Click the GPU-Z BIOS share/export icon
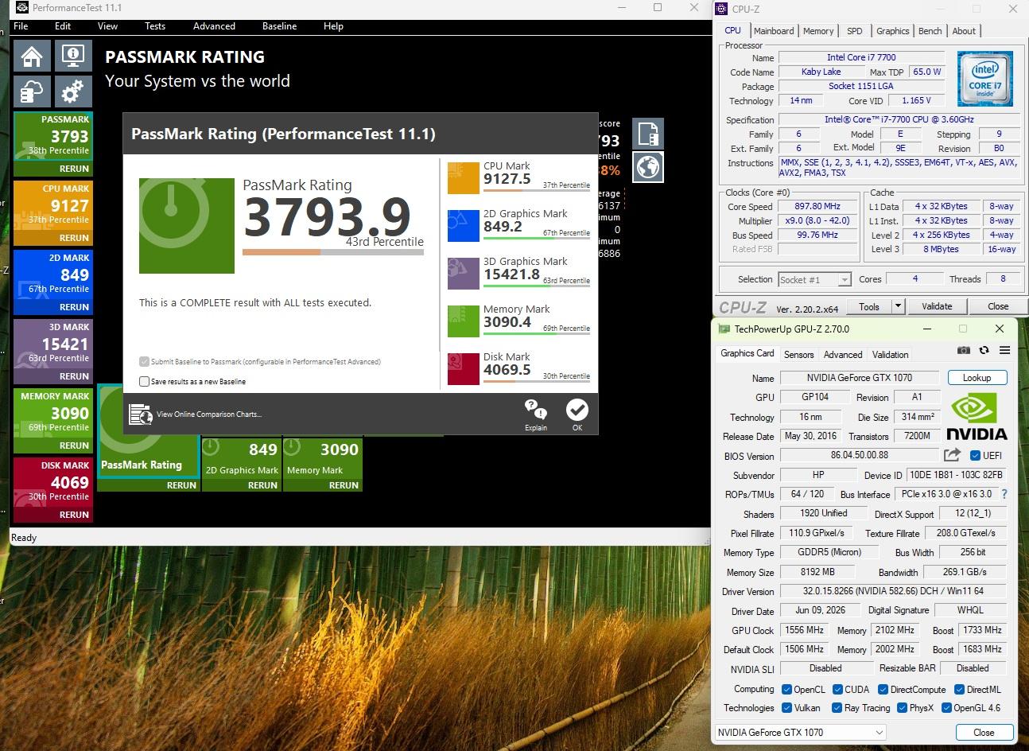Image resolution: width=1029 pixels, height=751 pixels. click(952, 455)
